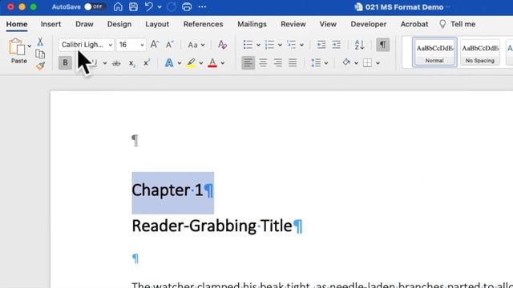Apply borders grid icon
This screenshot has height=288, width=513.
(x=367, y=62)
